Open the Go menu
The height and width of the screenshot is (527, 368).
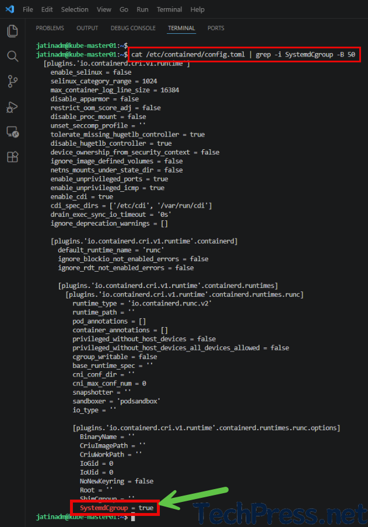pyautogui.click(x=124, y=9)
